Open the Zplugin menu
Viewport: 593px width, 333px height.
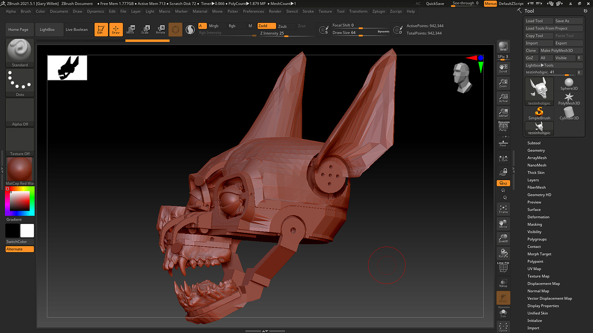tap(379, 11)
